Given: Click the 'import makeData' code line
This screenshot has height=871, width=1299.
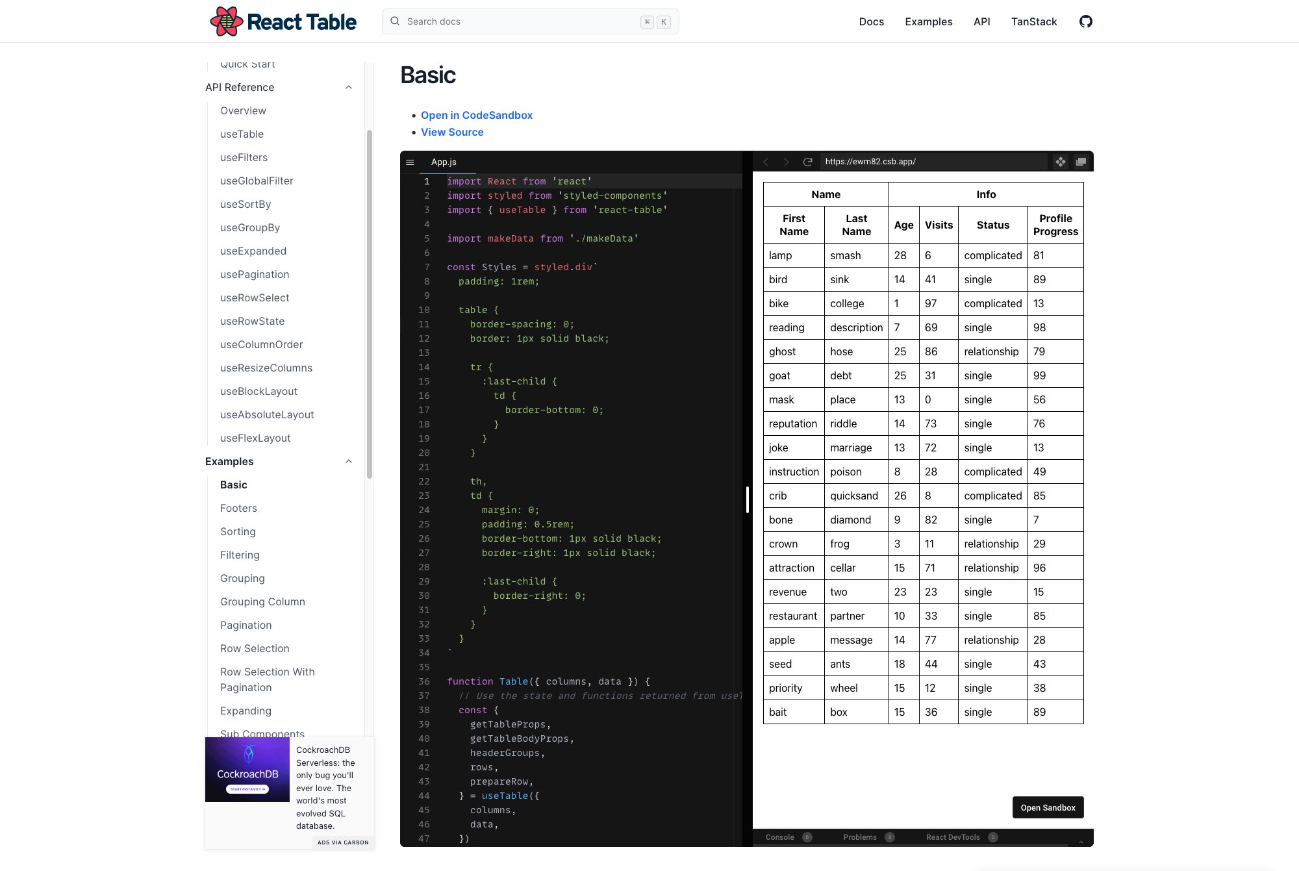Looking at the screenshot, I should (542, 238).
